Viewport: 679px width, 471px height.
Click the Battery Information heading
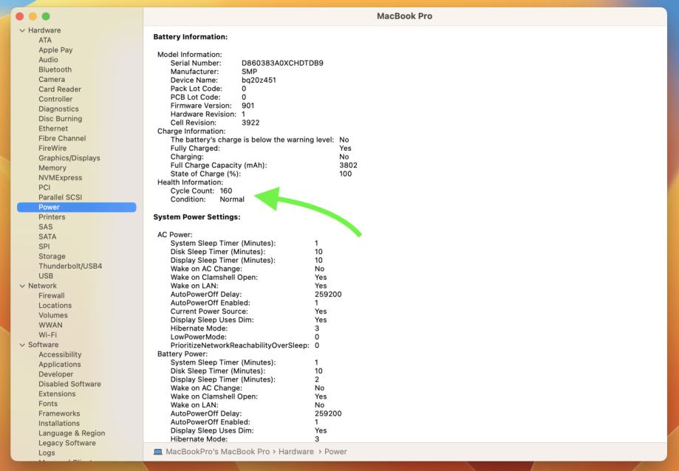[x=191, y=37]
